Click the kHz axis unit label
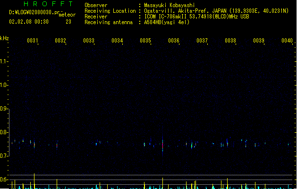Screen dimensions: 297x189 [x=4, y=38]
